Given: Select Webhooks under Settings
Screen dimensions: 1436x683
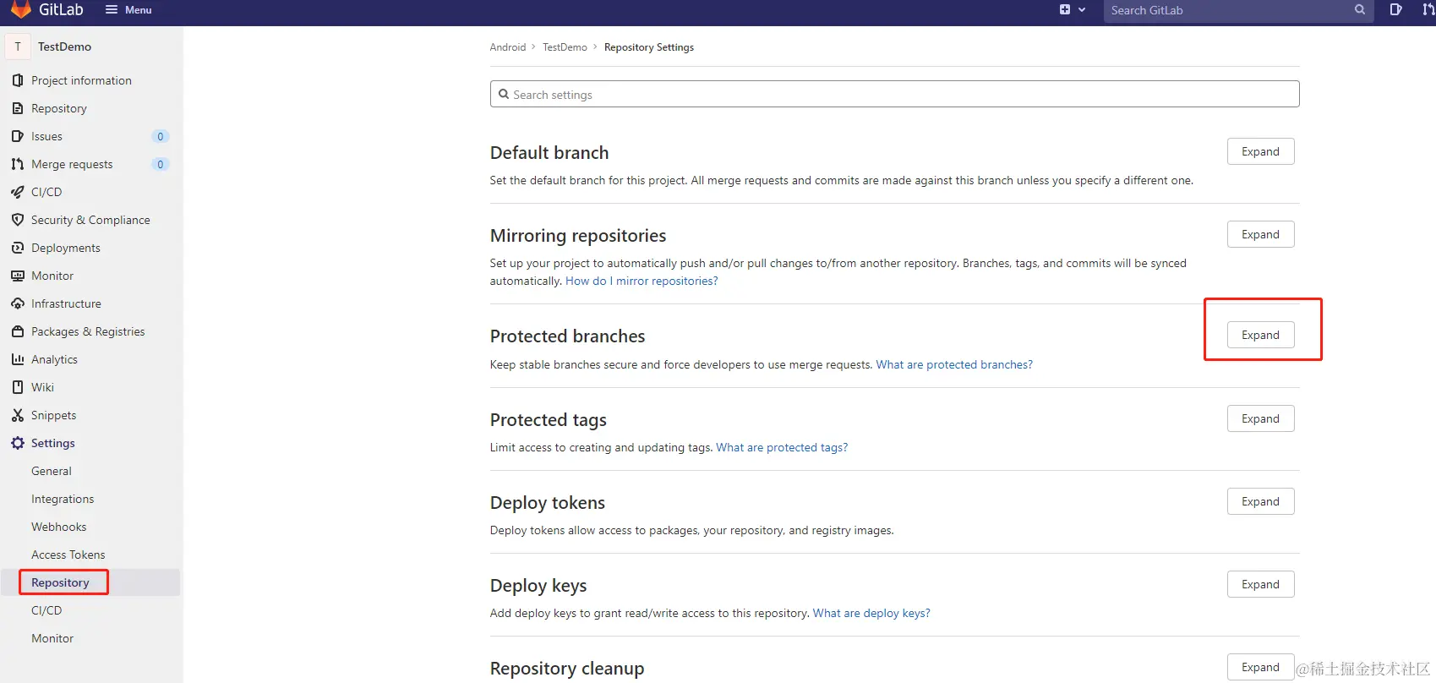Looking at the screenshot, I should tap(59, 527).
